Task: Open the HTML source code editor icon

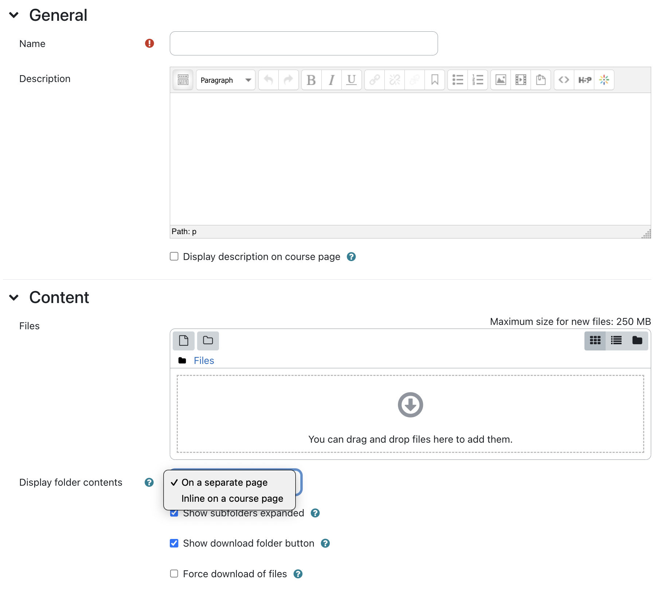Action: (x=564, y=80)
